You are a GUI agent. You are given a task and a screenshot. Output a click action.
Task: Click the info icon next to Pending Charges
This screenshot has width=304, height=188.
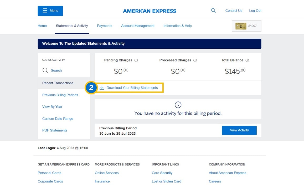(x=136, y=60)
